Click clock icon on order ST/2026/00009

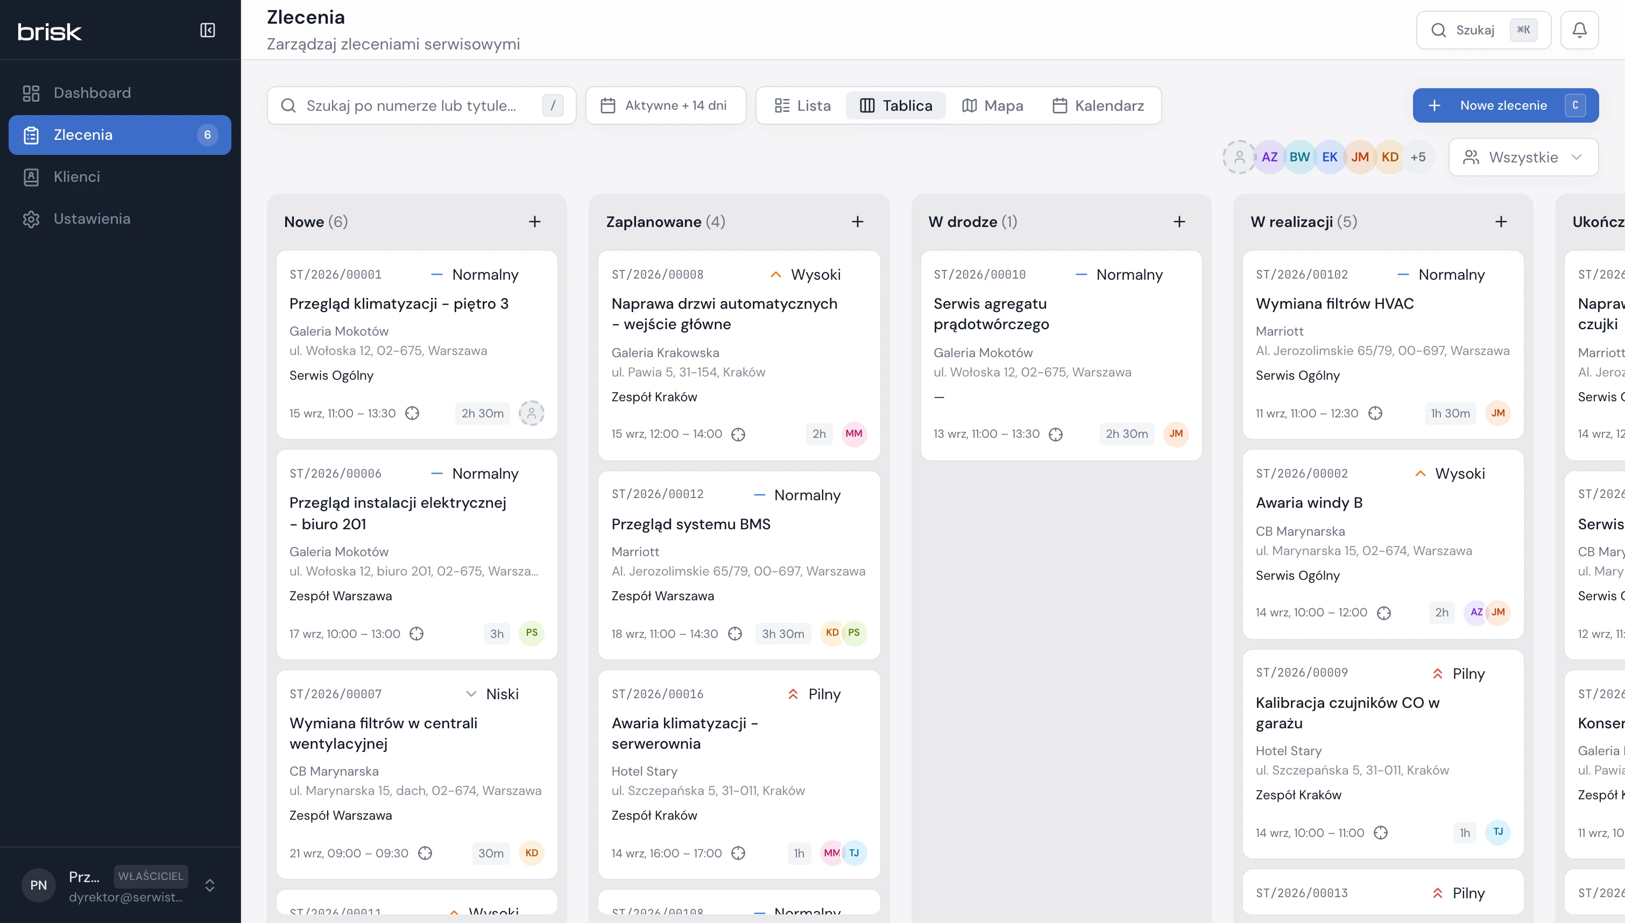point(1381,832)
